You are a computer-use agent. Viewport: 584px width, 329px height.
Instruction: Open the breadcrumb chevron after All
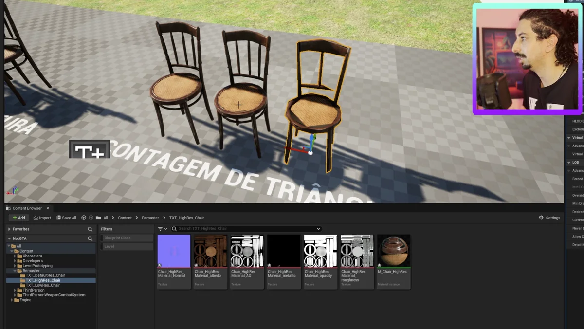pyautogui.click(x=113, y=218)
